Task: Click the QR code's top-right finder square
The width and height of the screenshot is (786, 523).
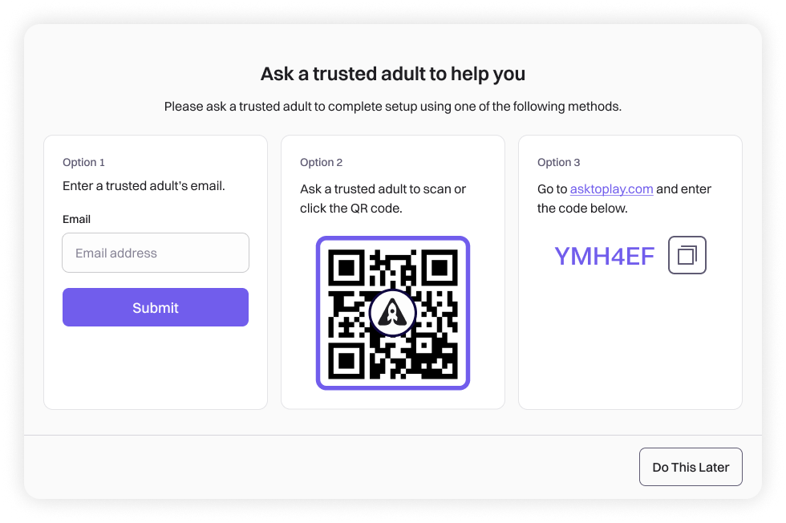Action: coord(440,268)
